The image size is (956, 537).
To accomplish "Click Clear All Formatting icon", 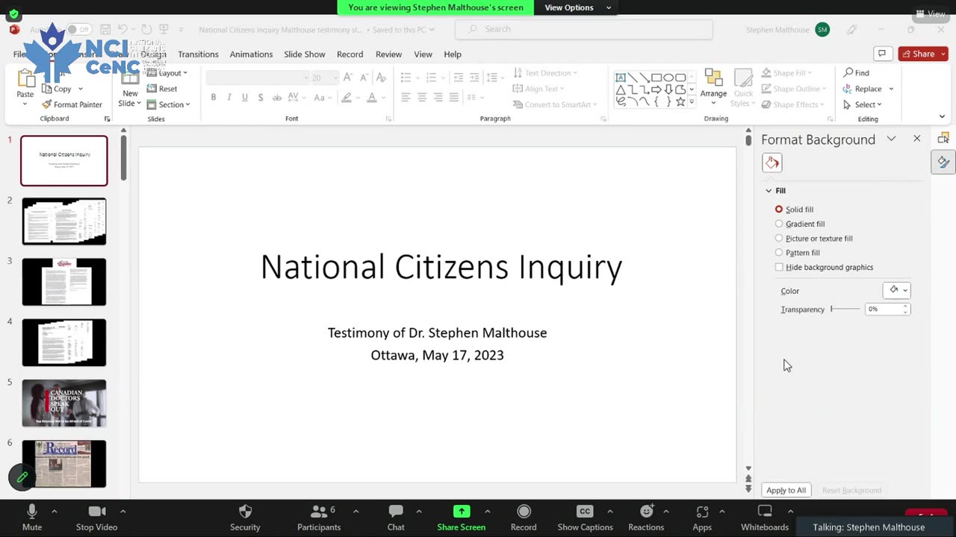I will (x=380, y=78).
